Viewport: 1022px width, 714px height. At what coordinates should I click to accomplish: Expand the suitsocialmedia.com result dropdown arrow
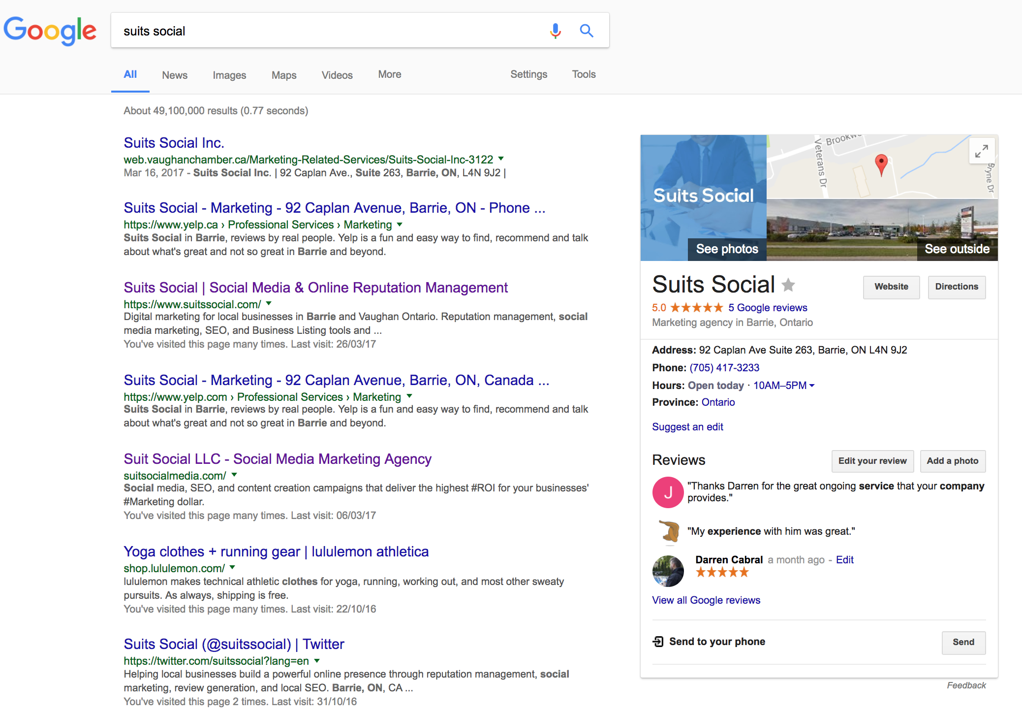234,475
